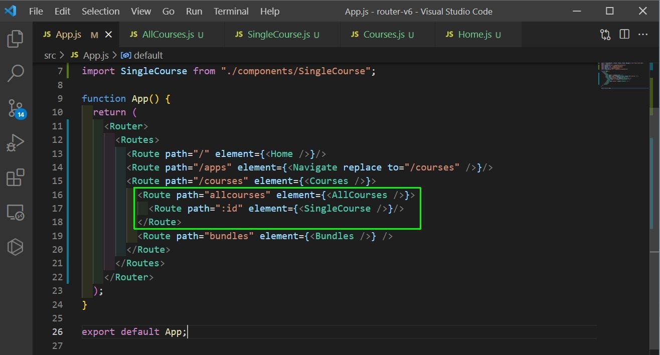Open the Terminal menu
The width and height of the screenshot is (660, 355).
coord(232,11)
